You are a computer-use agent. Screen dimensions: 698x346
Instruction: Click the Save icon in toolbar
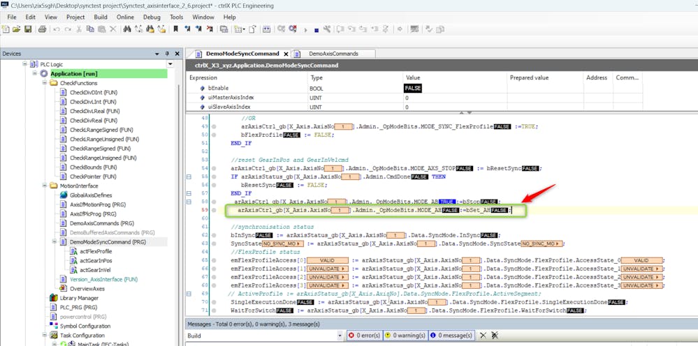click(28, 29)
